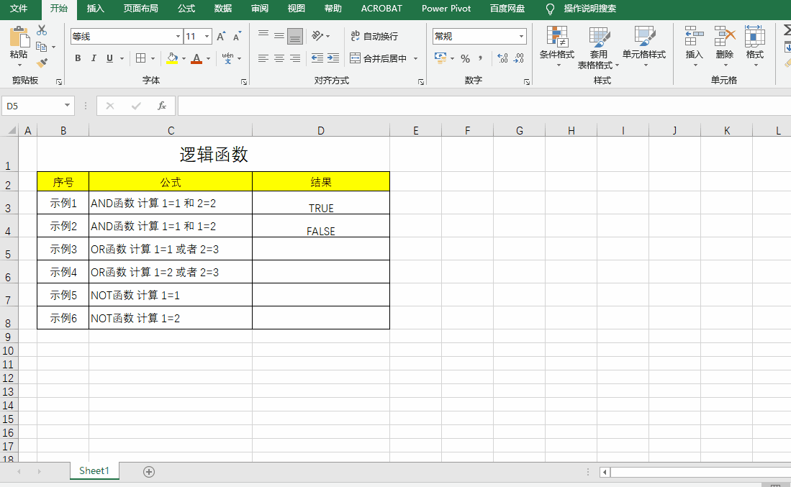Open the font name 等线 dropdown
Image resolution: width=791 pixels, height=487 pixels.
pyautogui.click(x=178, y=36)
